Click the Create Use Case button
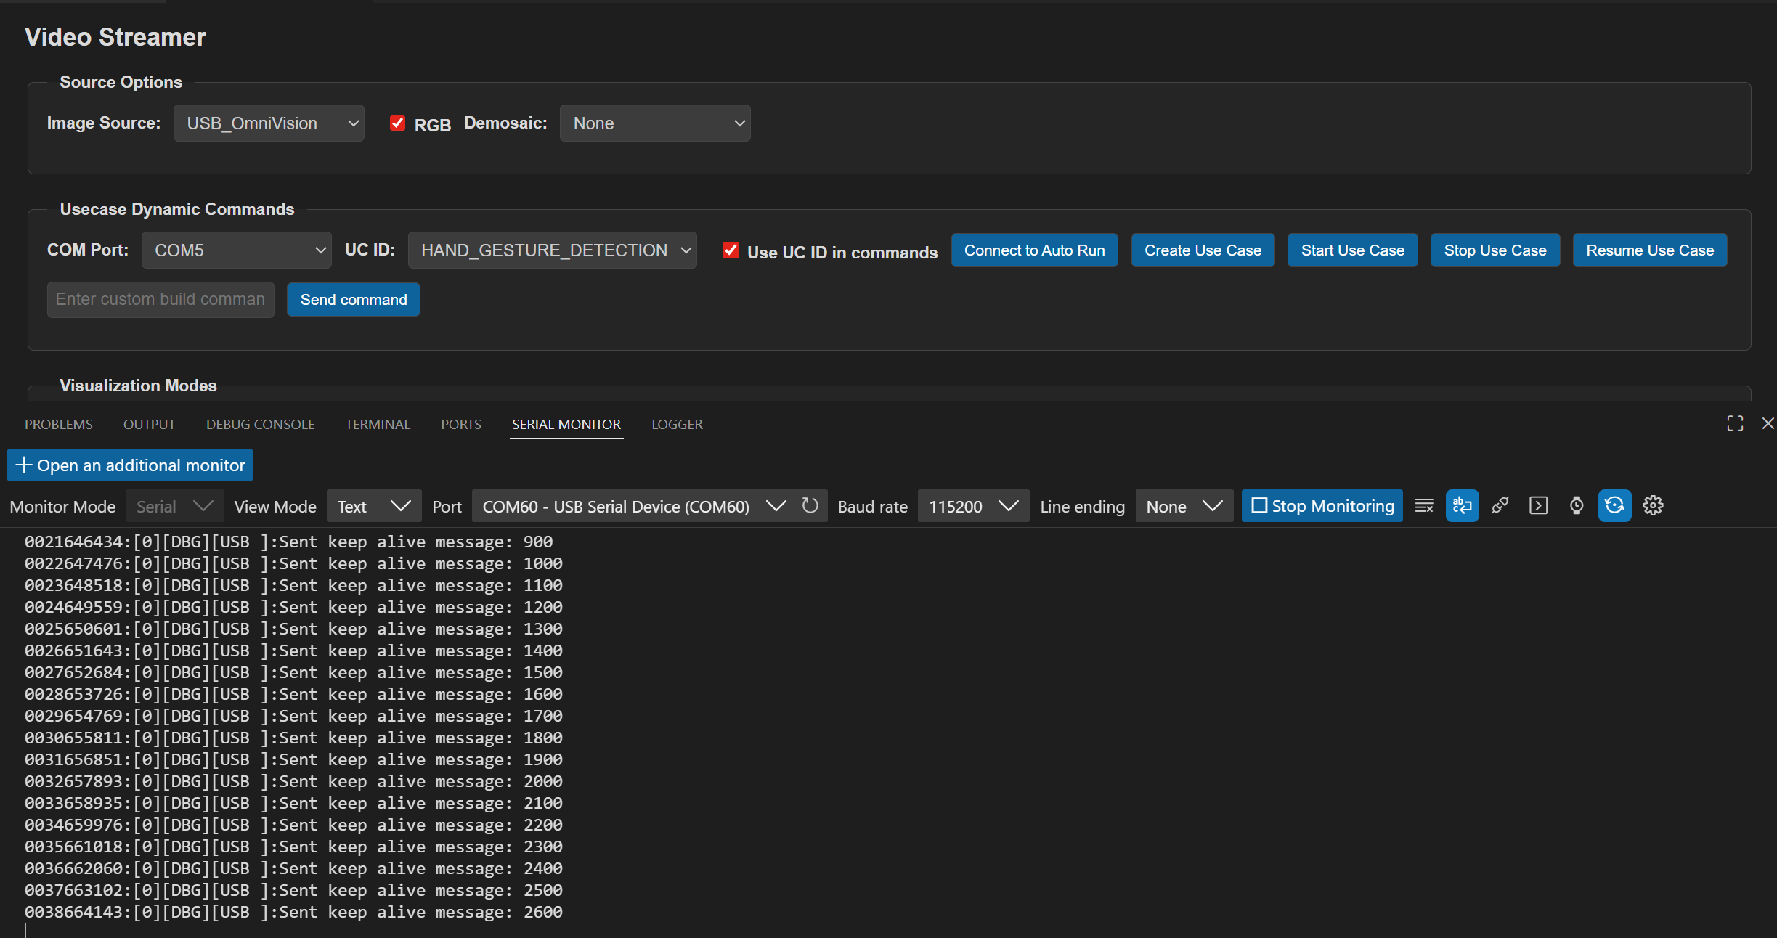1777x938 pixels. [x=1203, y=250]
